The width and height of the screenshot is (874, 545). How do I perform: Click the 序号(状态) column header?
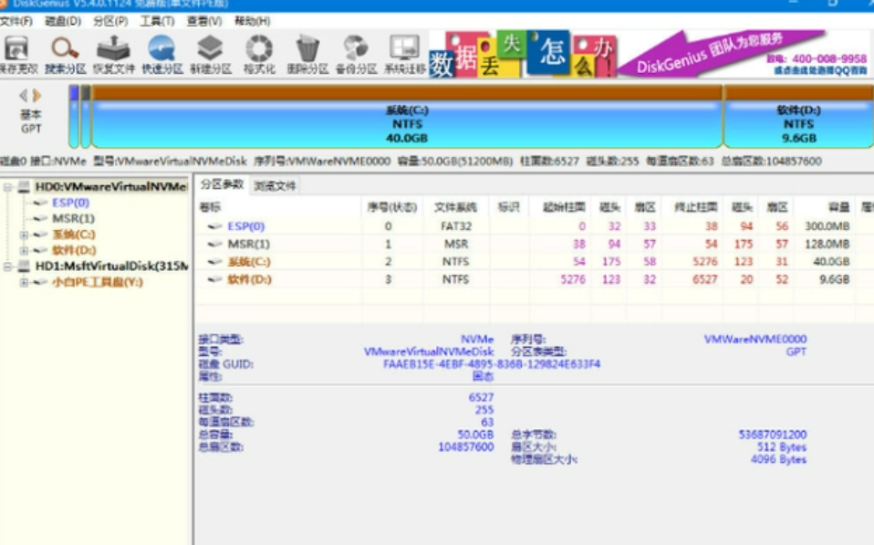(x=392, y=207)
